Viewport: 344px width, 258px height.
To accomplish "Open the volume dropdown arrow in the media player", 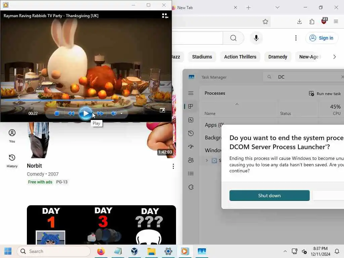I will (x=121, y=114).
